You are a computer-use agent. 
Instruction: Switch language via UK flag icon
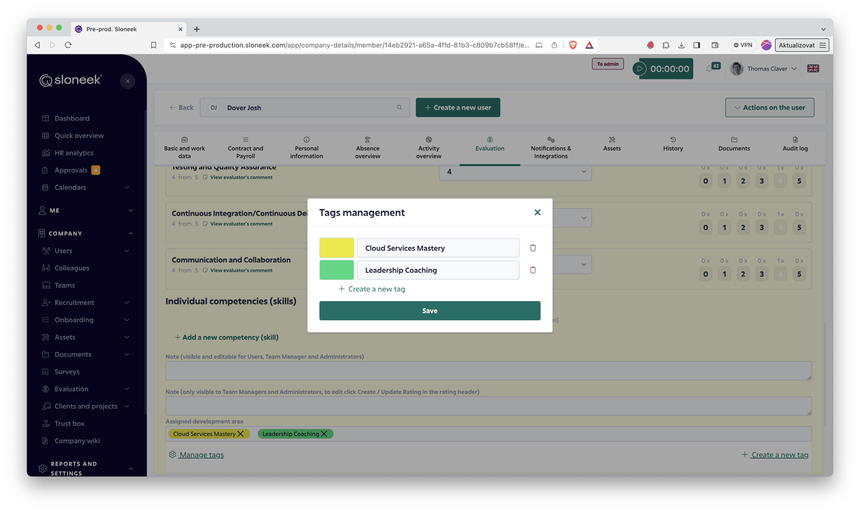click(812, 68)
